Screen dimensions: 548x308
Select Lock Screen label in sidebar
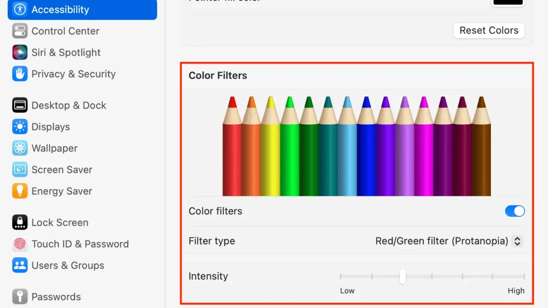(x=60, y=223)
